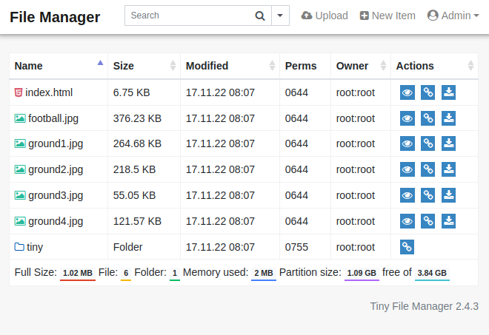Download ground4.jpg using its download icon

point(448,221)
